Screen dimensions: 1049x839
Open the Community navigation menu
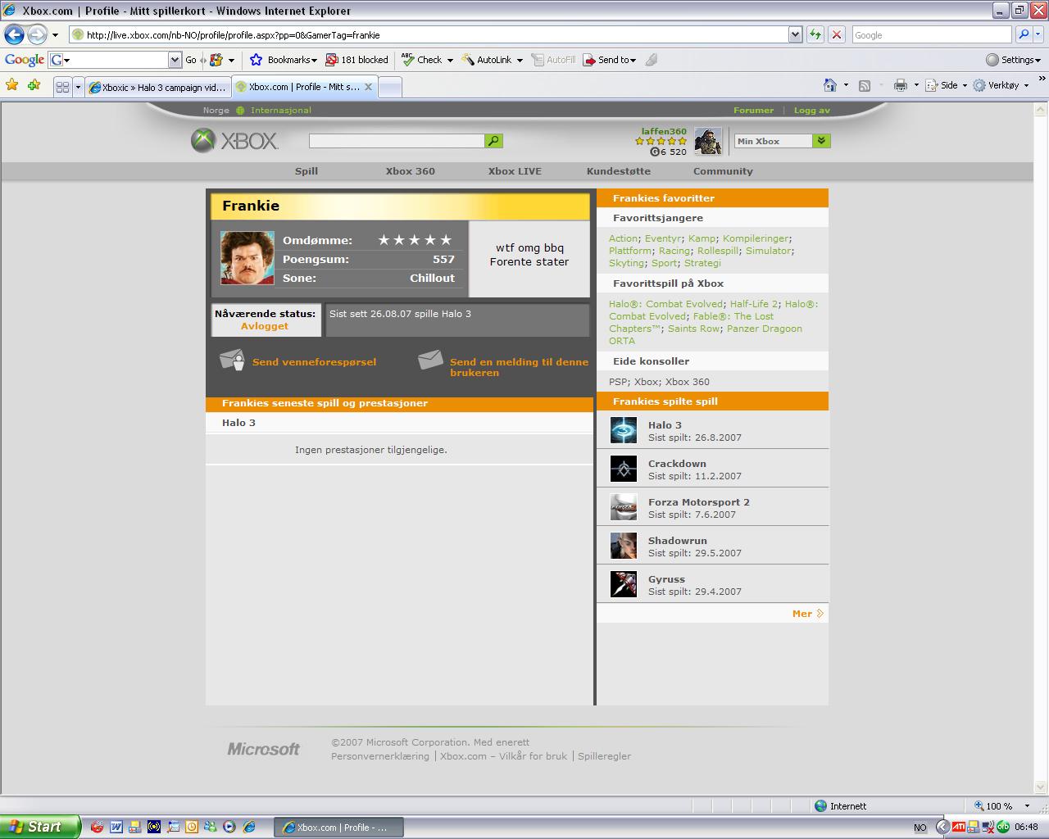click(x=723, y=171)
